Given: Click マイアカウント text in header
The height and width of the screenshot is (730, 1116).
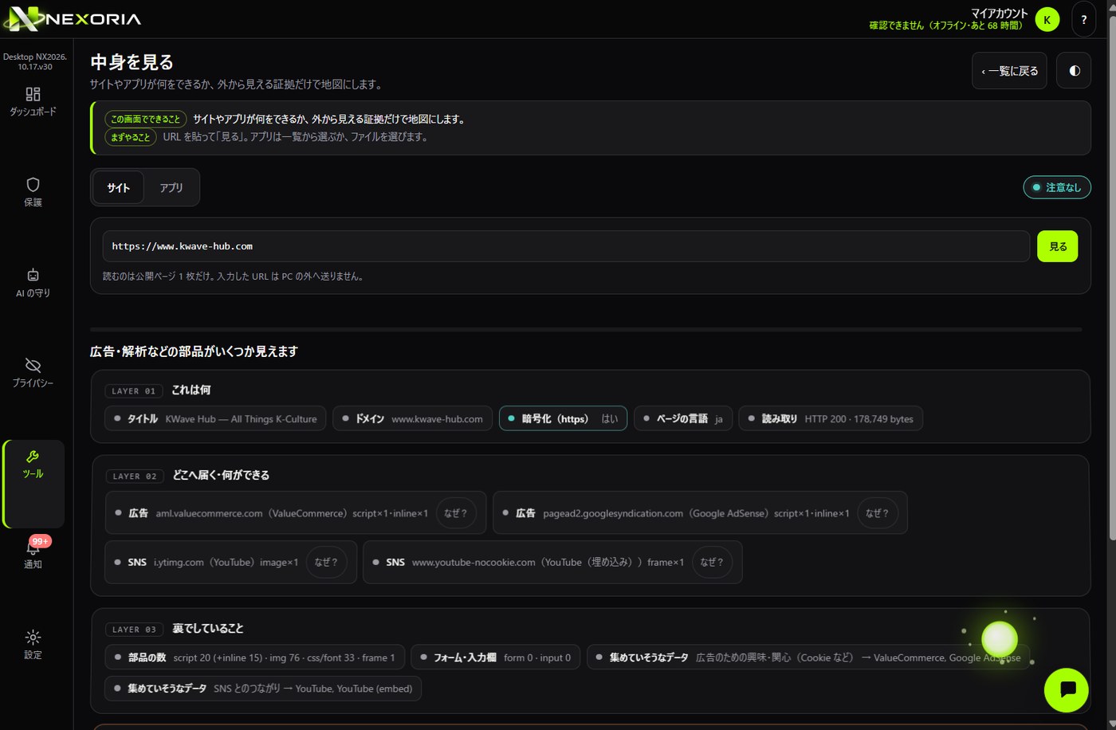Looking at the screenshot, I should pyautogui.click(x=999, y=13).
